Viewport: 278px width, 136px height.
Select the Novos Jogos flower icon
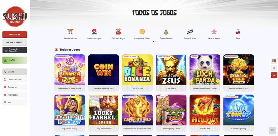pos(214,32)
